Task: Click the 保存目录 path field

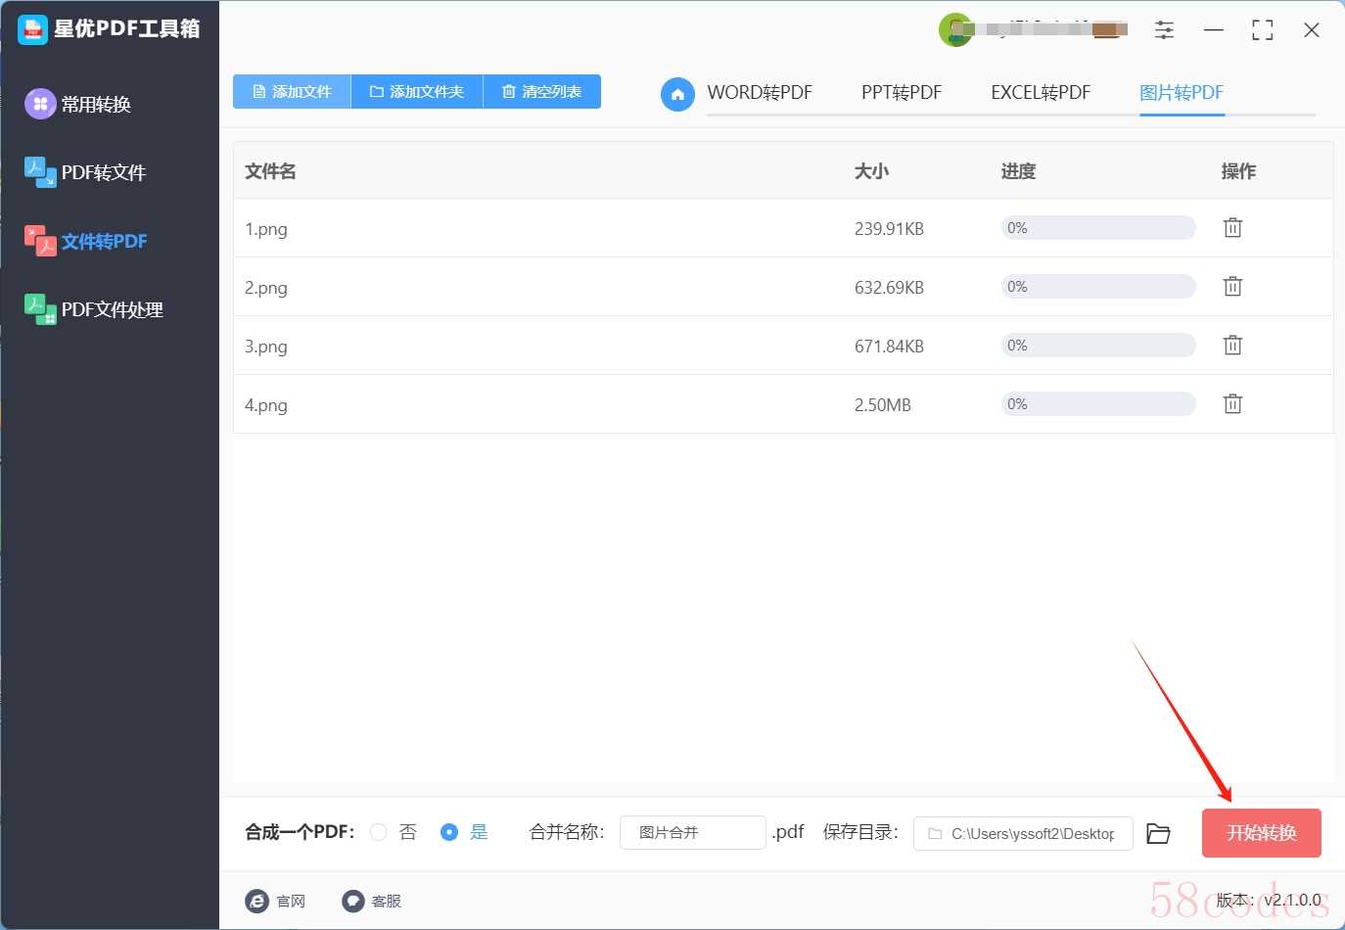Action: pyautogui.click(x=1023, y=834)
